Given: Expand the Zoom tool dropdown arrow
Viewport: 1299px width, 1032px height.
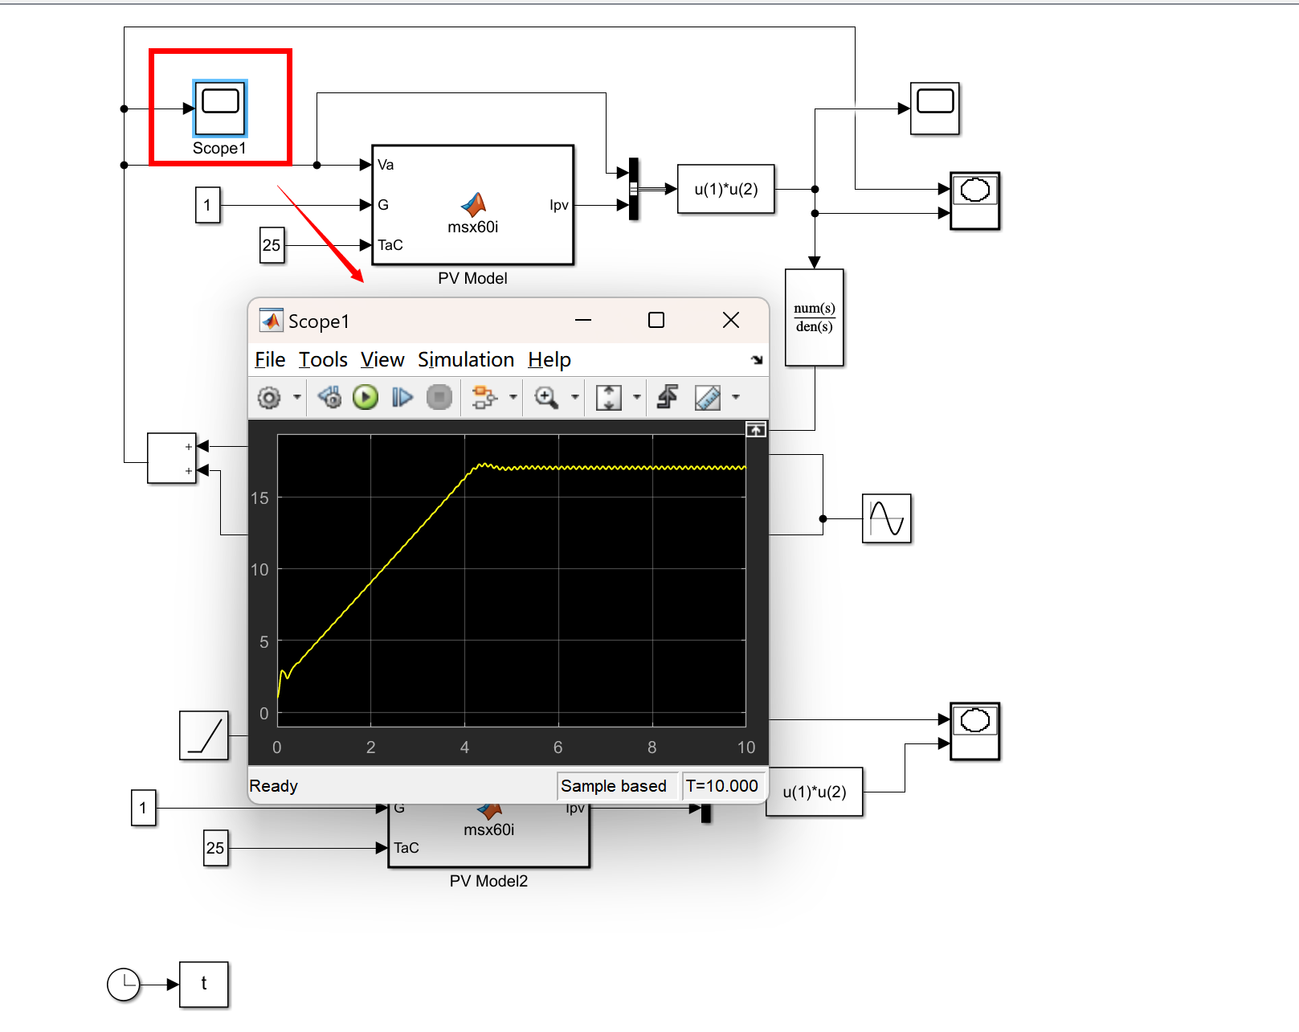Looking at the screenshot, I should (574, 397).
